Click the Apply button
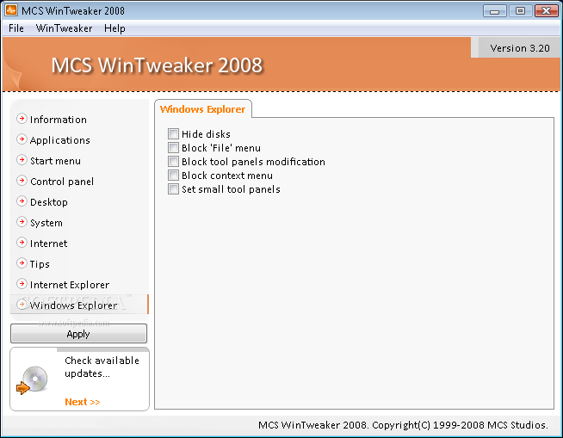The height and width of the screenshot is (438, 563). 78,334
